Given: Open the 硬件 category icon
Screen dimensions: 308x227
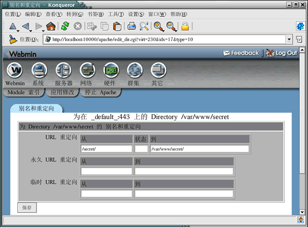Looking at the screenshot, I should [x=111, y=70].
